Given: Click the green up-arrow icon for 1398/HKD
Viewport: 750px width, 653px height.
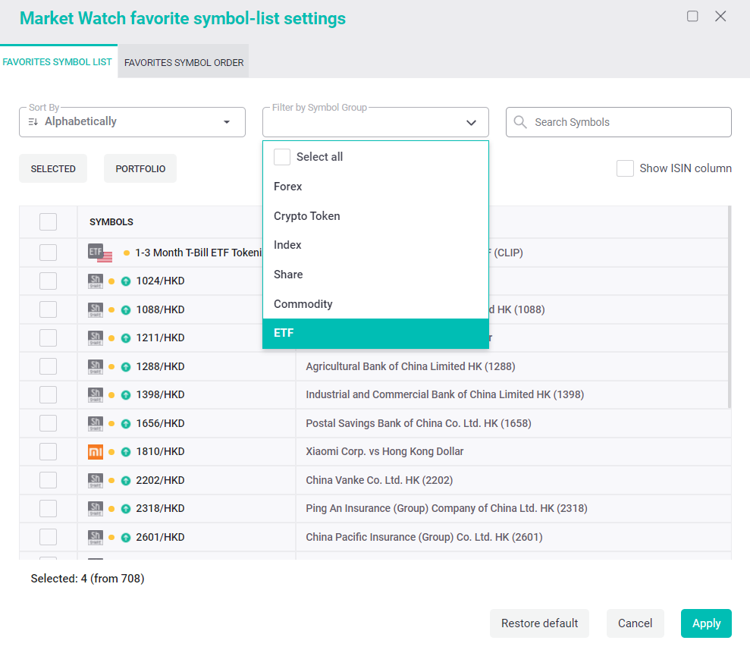Looking at the screenshot, I should click(126, 395).
